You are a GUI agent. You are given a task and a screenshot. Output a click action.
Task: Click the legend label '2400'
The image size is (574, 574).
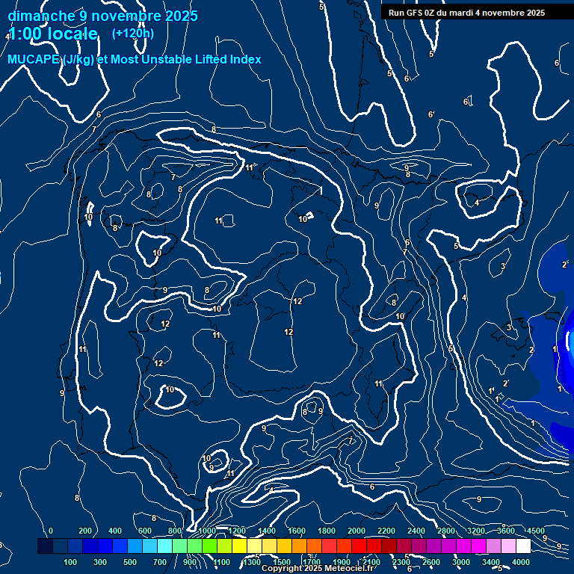[x=416, y=531]
